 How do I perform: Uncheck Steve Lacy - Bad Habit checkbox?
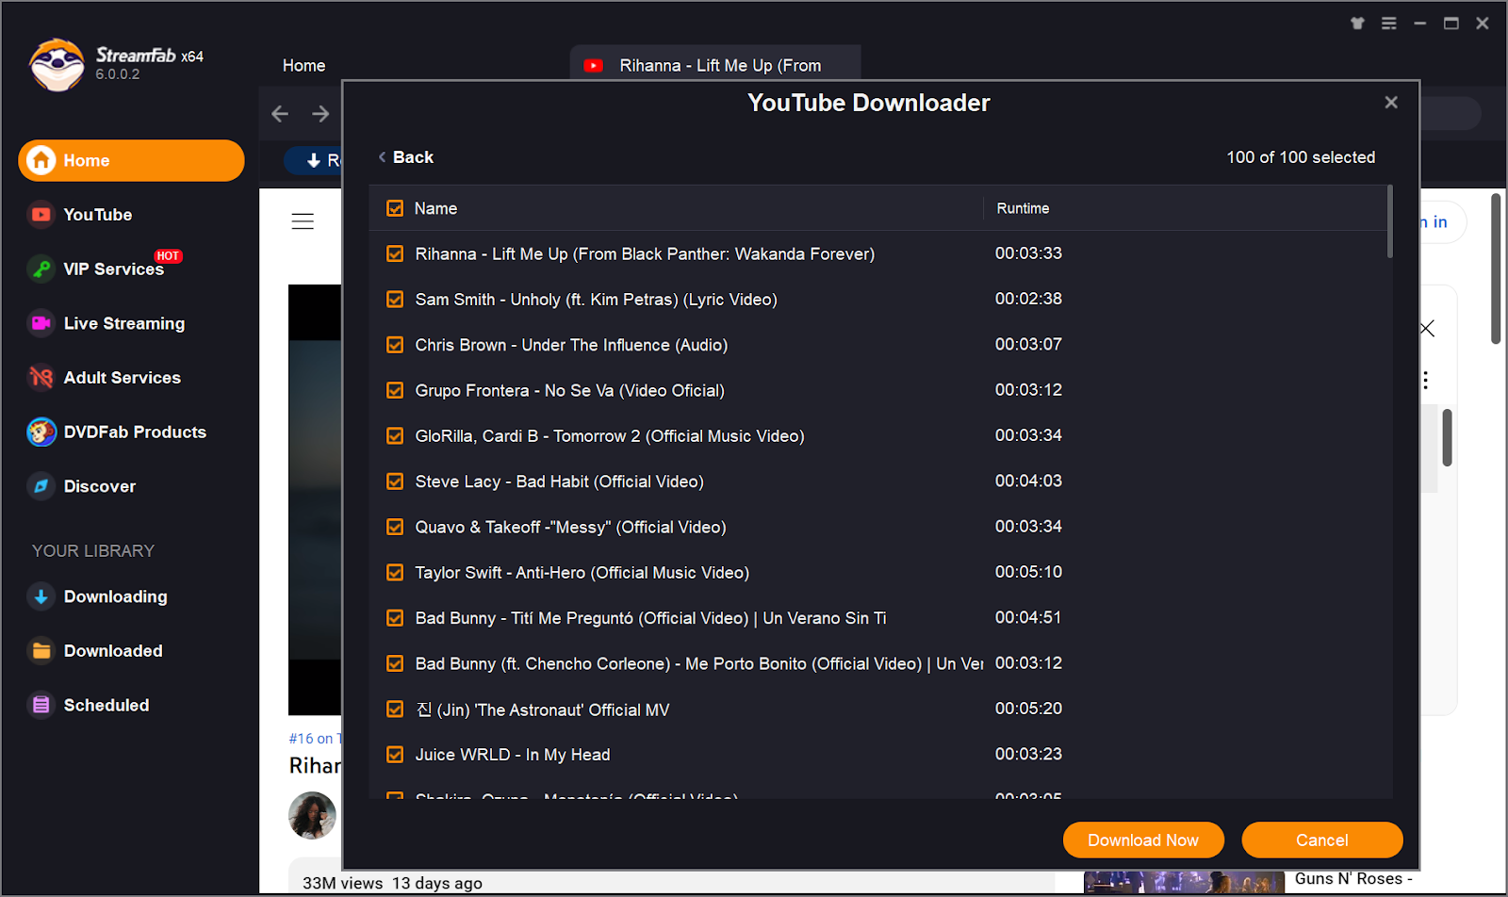[395, 481]
